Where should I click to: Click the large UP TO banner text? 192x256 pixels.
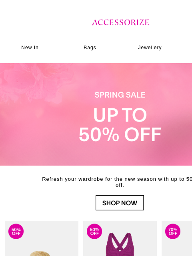(x=120, y=115)
